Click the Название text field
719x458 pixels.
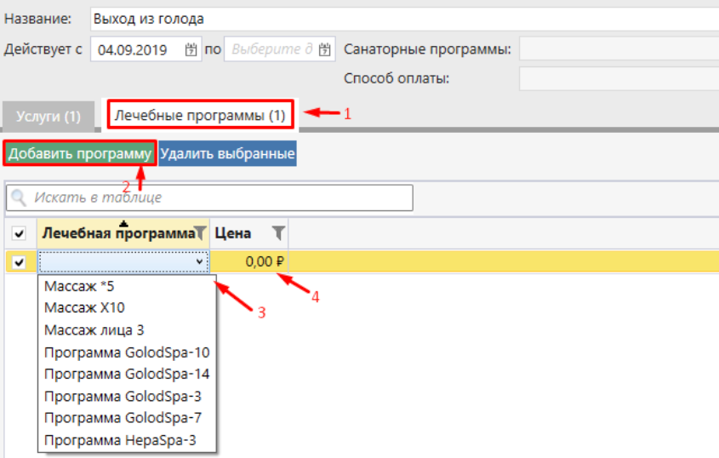(400, 19)
